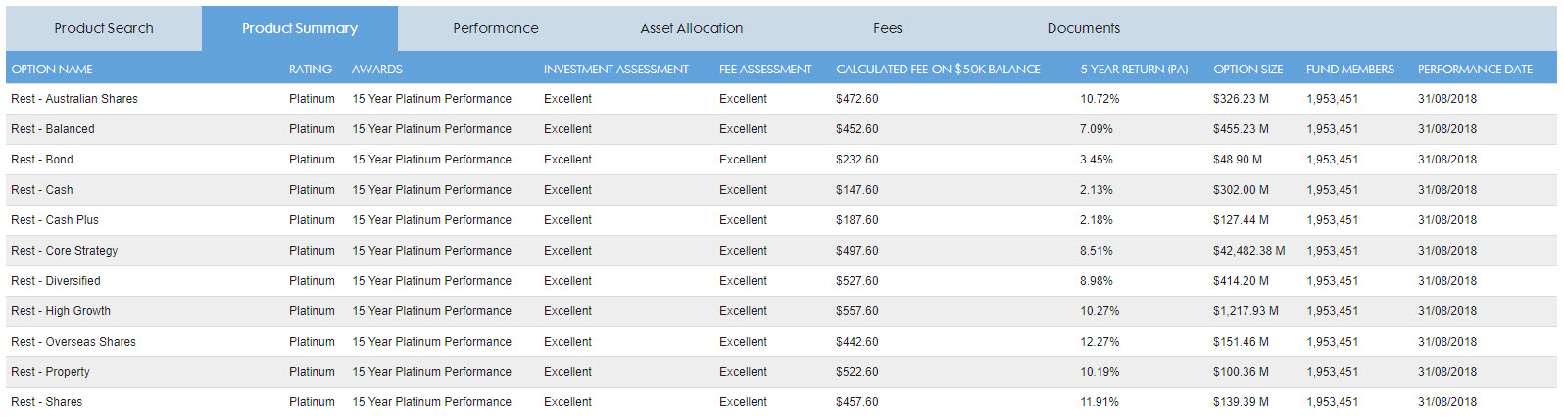The image size is (1564, 420).
Task: Click the Rest - Cash Plus row
Action: [55, 220]
